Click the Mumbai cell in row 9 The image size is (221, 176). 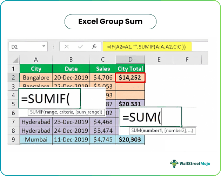[36, 140]
